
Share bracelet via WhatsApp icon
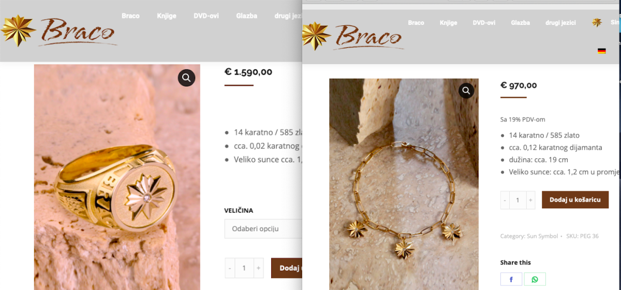[x=535, y=279]
